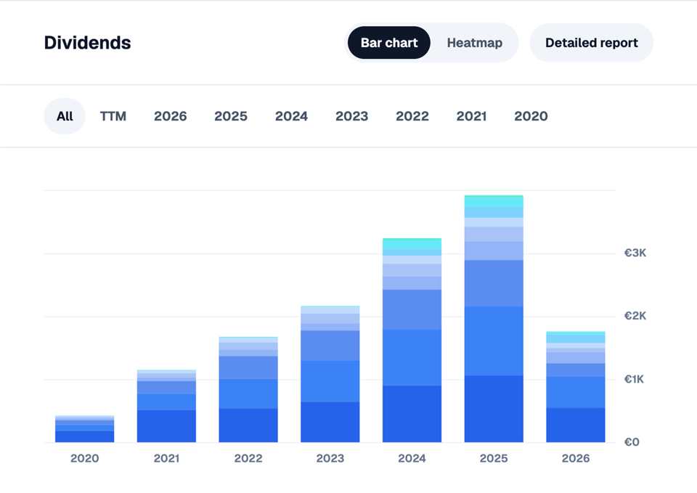
Task: Filter dividends by year 2023 tab
Action: (351, 116)
